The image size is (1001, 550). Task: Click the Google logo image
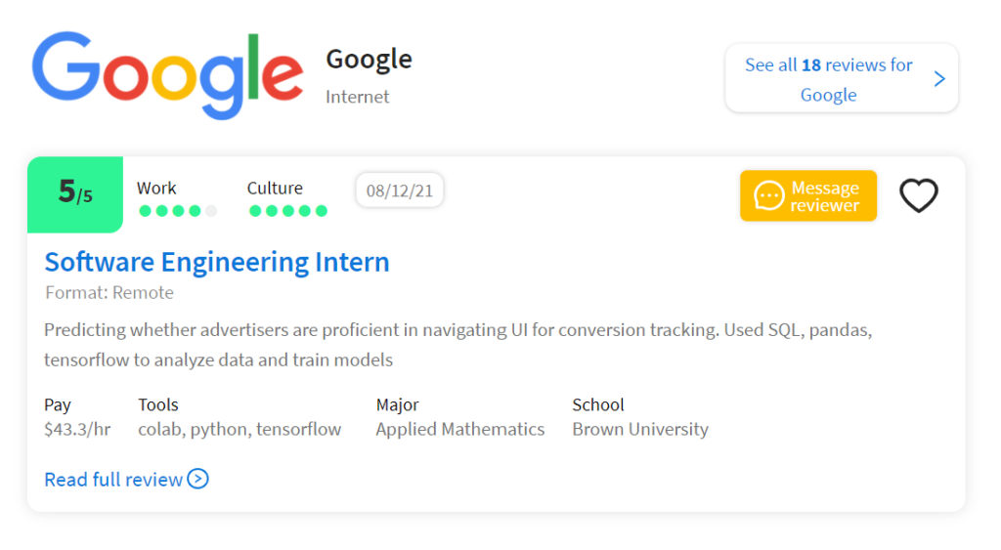[168, 74]
